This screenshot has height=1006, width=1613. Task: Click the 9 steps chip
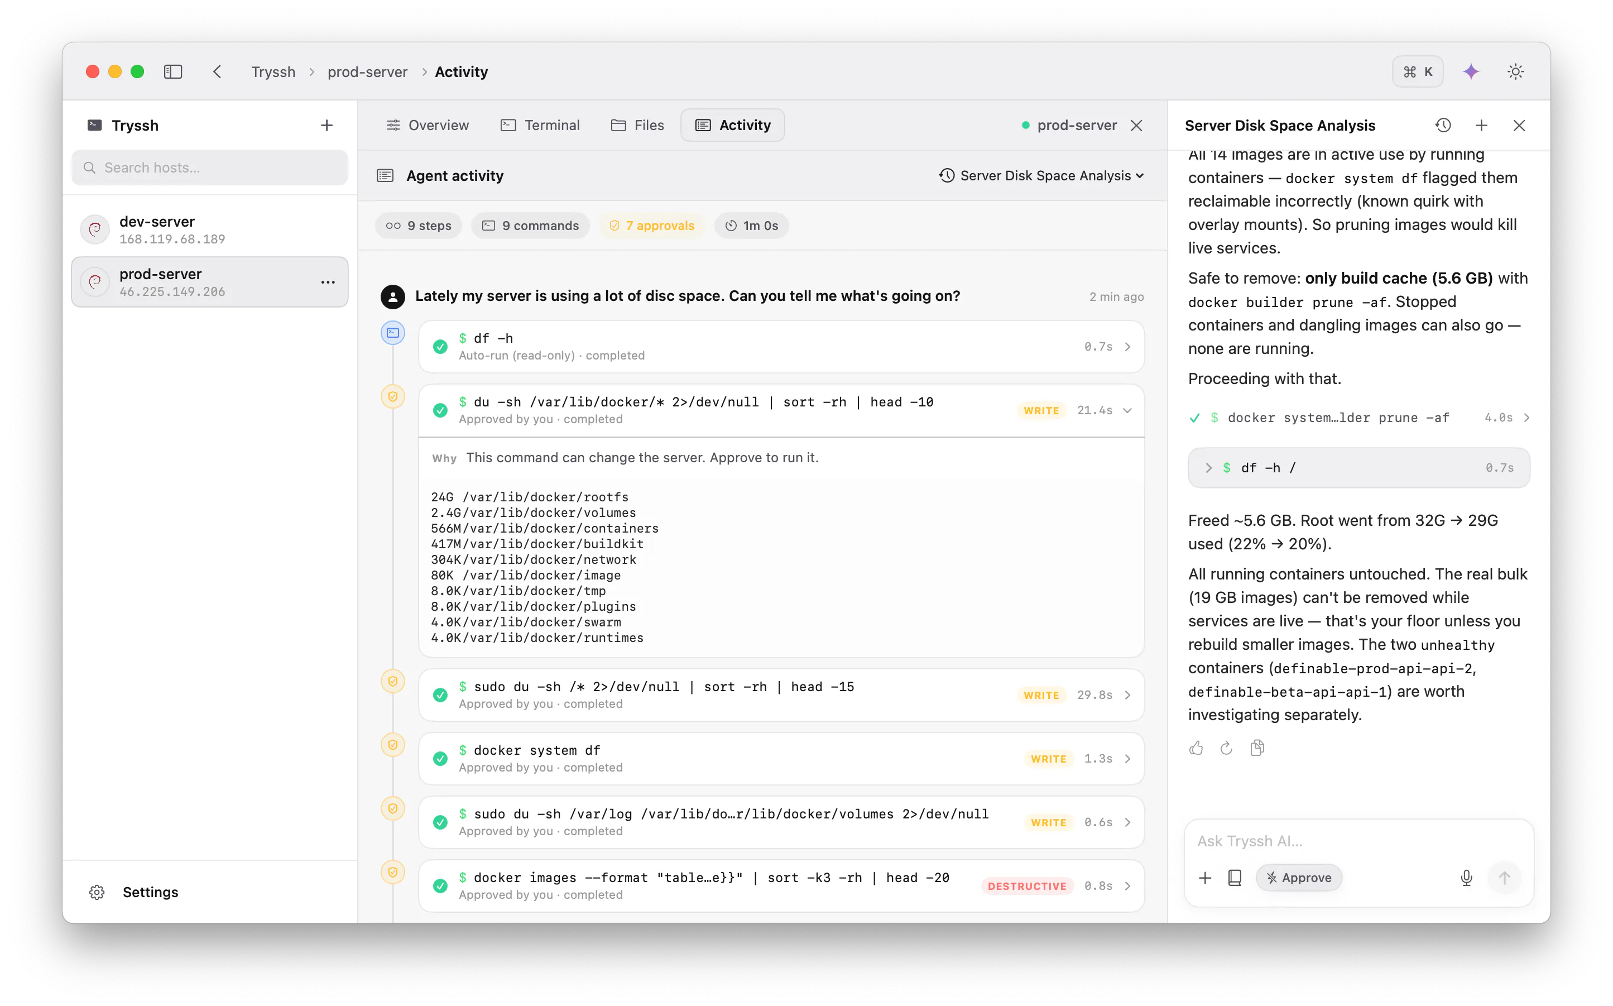419,226
